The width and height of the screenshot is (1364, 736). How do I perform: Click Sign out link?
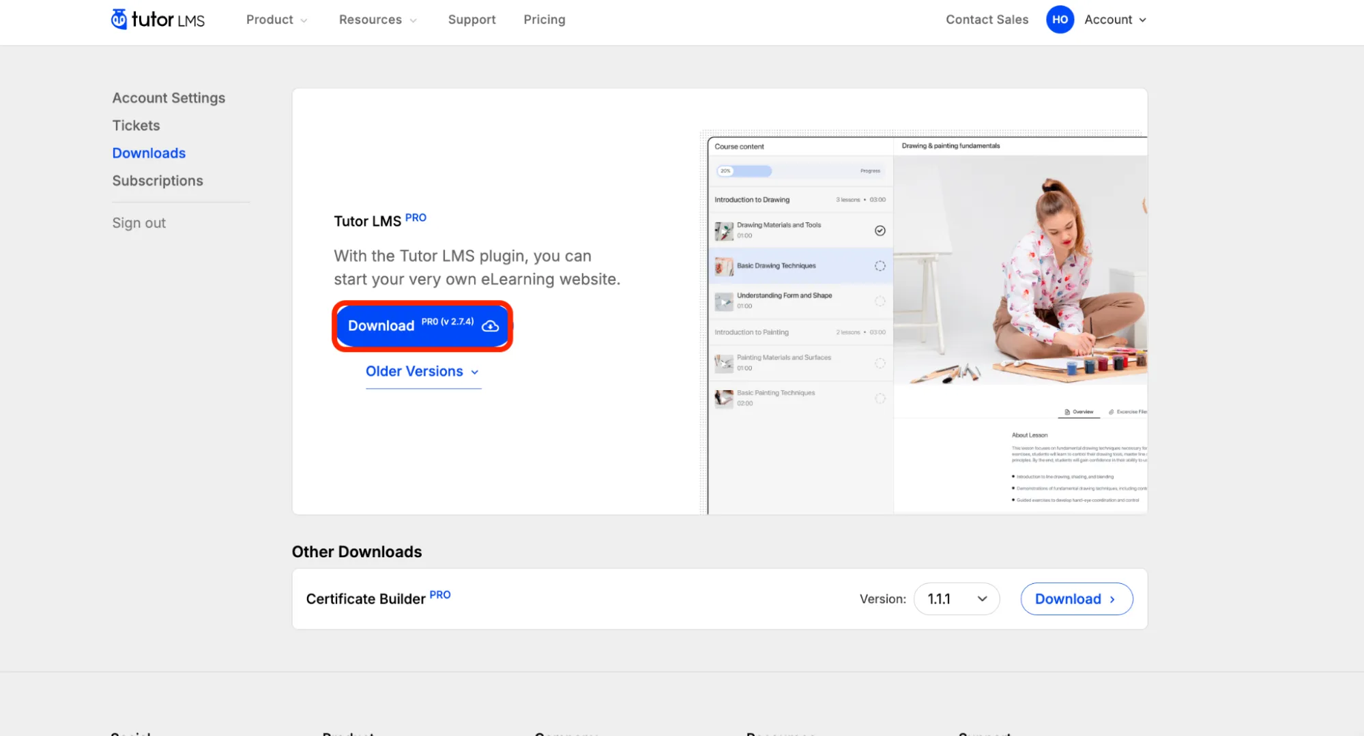(139, 223)
